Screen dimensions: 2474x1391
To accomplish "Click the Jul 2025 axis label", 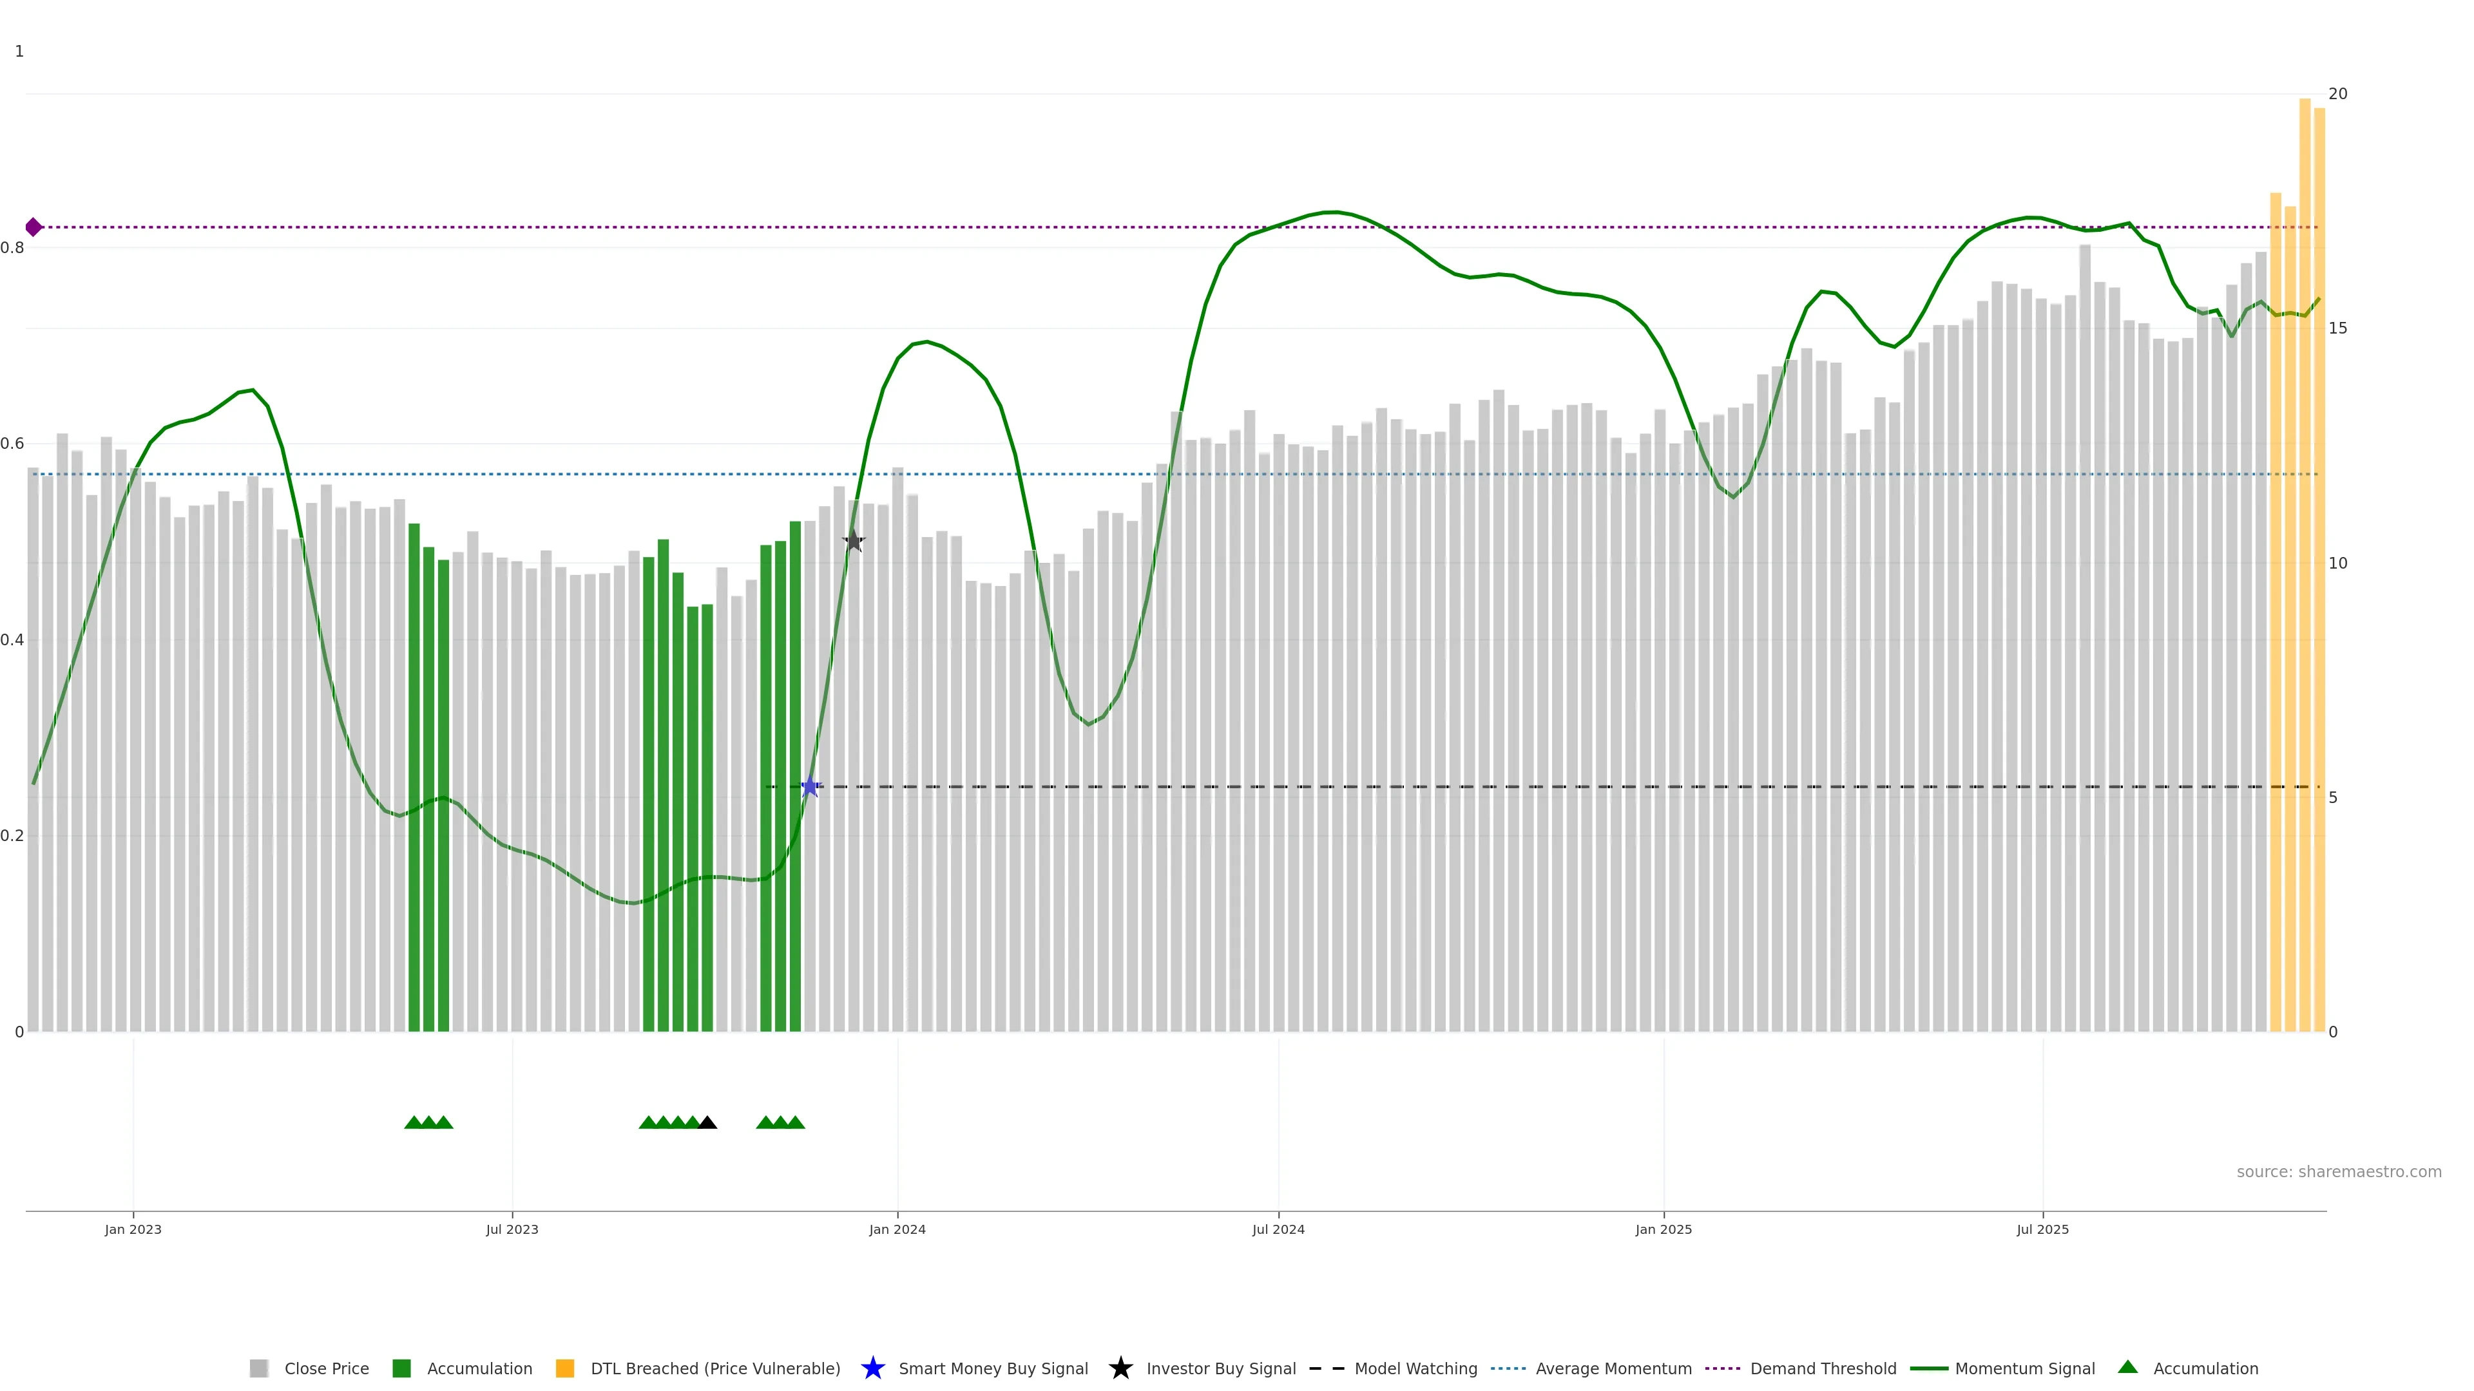I will click(2042, 1229).
